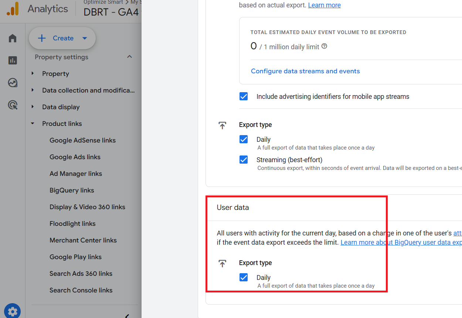
Task: Toggle the Streaming (best-effort) checkbox
Action: click(244, 160)
